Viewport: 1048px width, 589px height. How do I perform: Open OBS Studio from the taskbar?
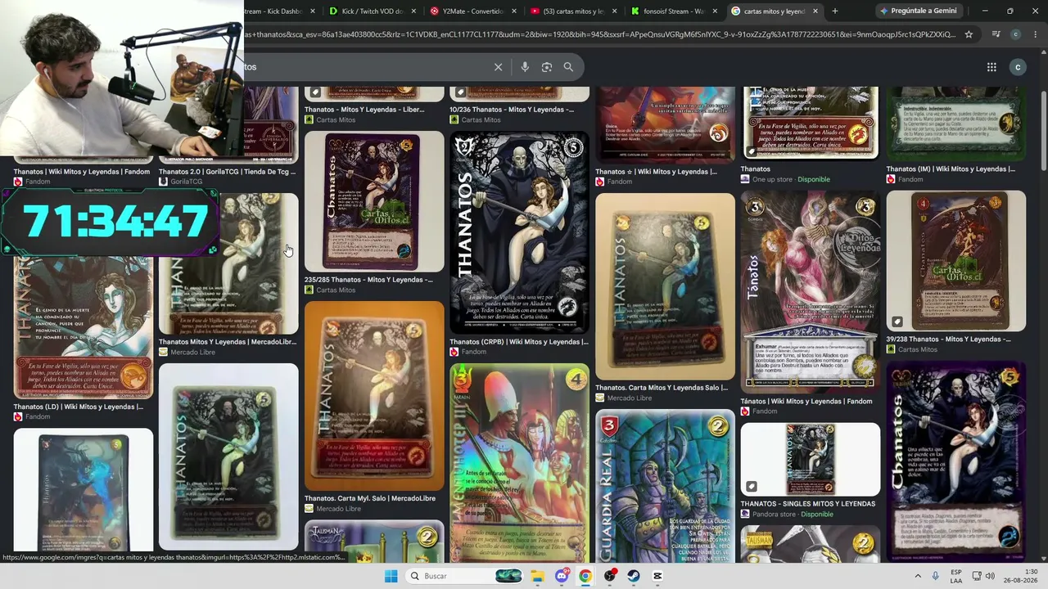point(610,576)
